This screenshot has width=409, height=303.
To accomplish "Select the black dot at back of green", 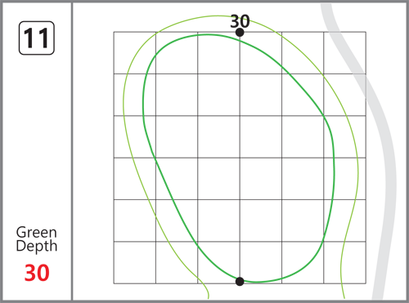I will tap(240, 33).
